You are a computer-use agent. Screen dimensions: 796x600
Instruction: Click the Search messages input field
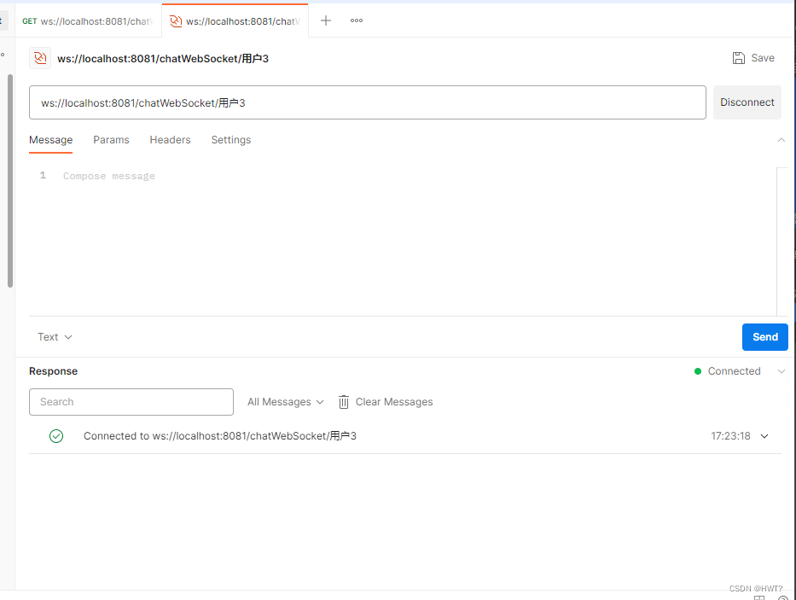[131, 401]
